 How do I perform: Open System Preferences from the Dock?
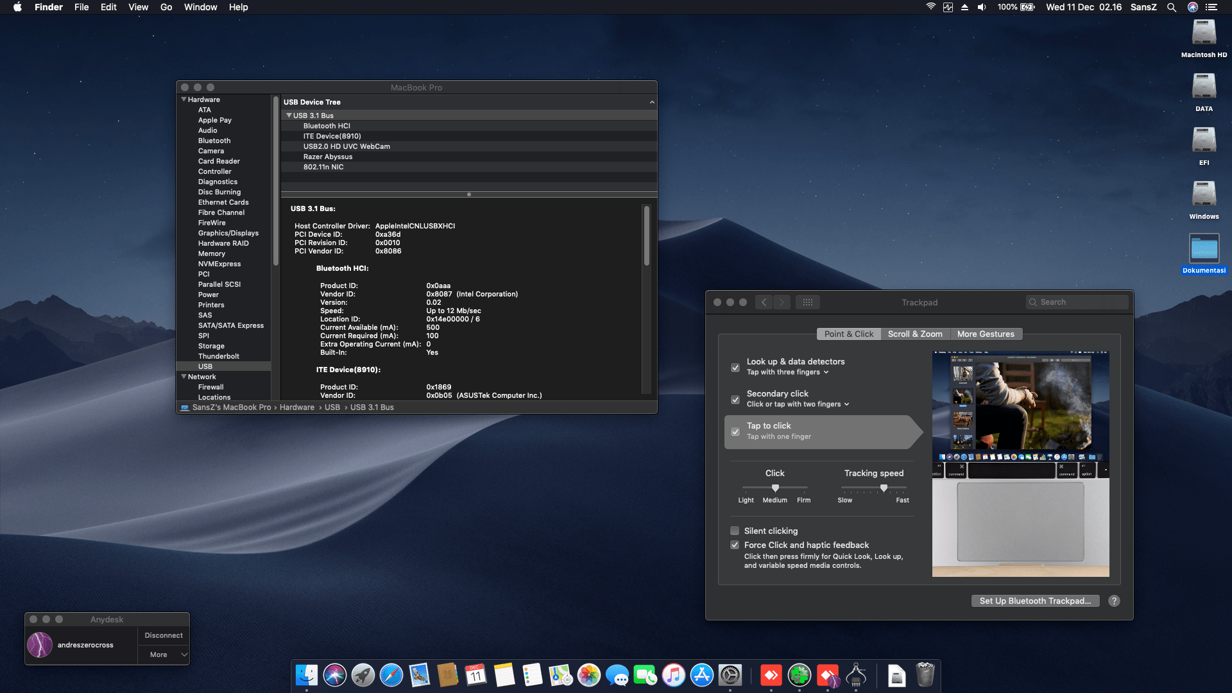coord(731,675)
